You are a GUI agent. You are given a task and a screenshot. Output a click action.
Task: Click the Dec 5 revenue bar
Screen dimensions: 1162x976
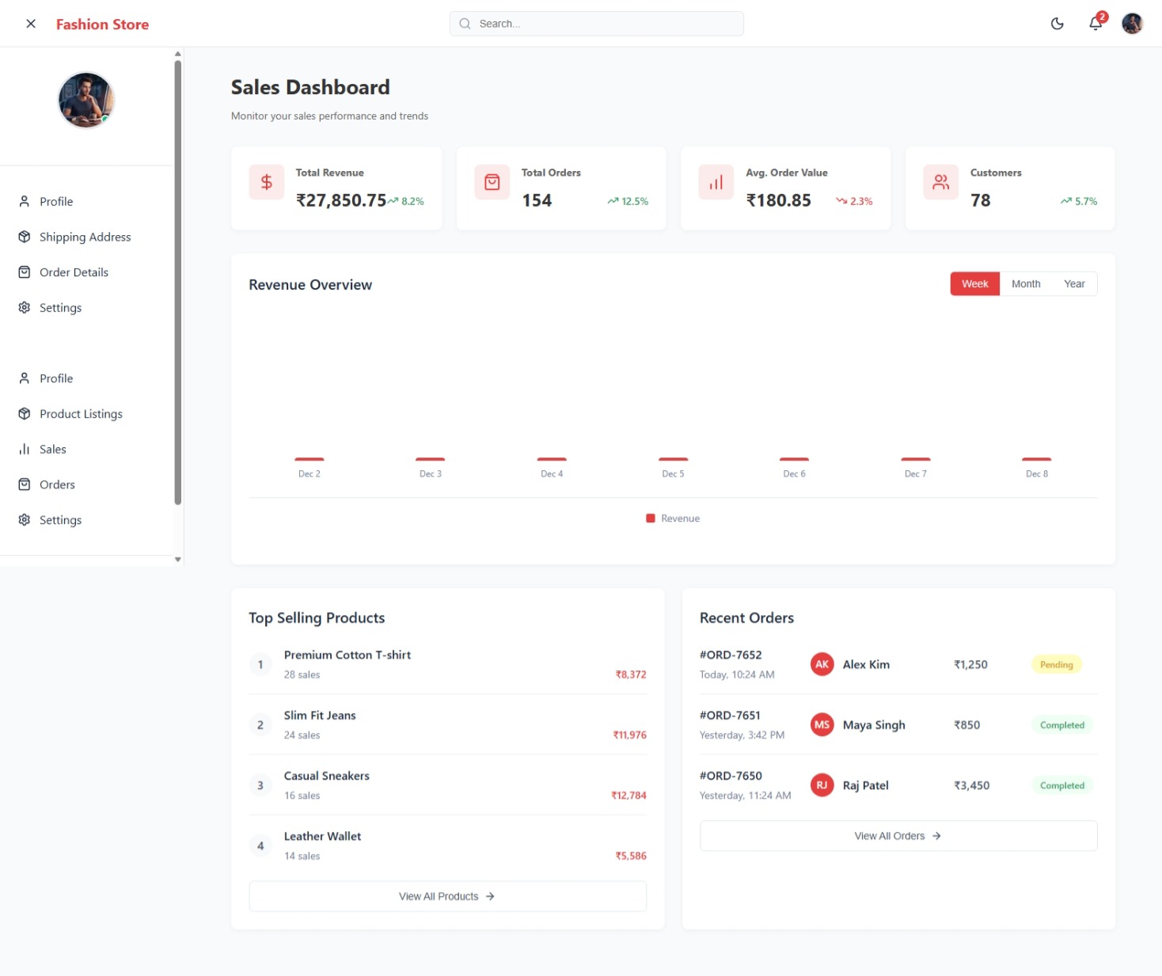pyautogui.click(x=674, y=459)
